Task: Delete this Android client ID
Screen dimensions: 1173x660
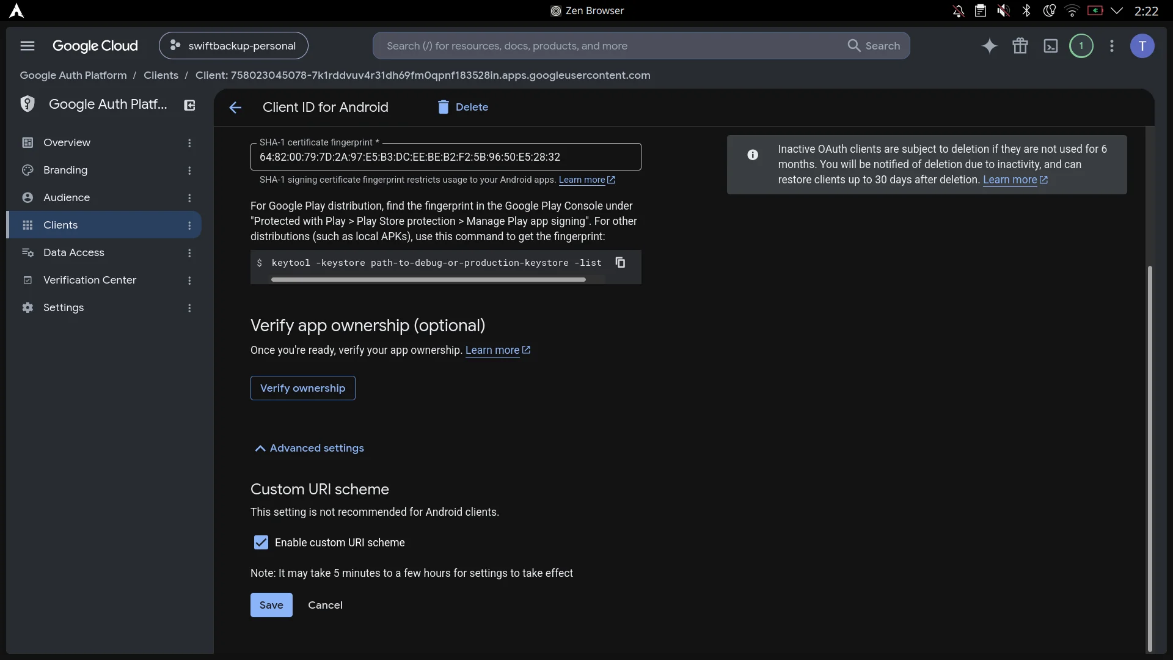Action: click(x=463, y=108)
